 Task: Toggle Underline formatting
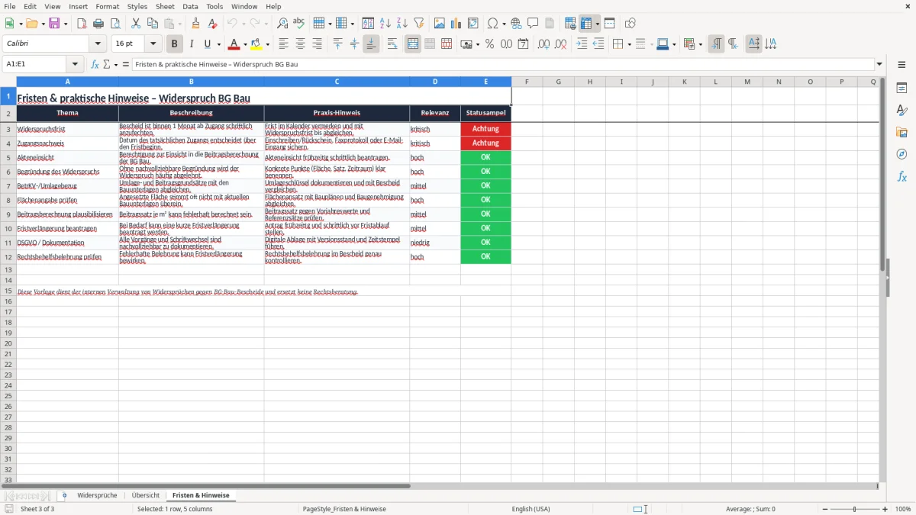[x=207, y=44]
